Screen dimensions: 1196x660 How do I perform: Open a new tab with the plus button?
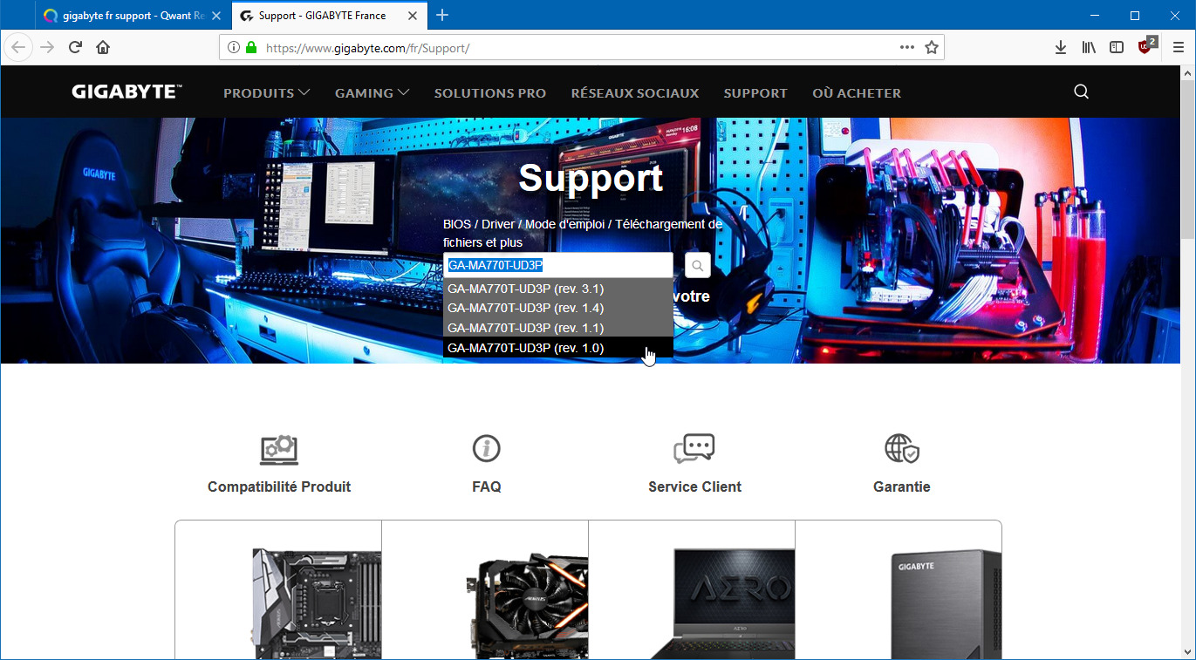pos(442,16)
